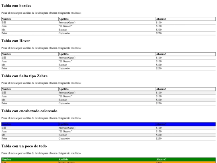
Task: Click 'Batman' in the Zebra table
Action: pos(63,100)
